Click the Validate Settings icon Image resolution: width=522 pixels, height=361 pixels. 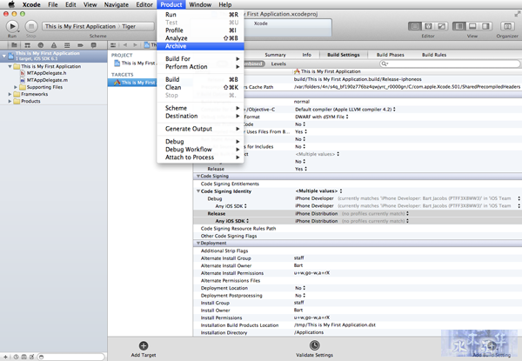[x=315, y=345]
